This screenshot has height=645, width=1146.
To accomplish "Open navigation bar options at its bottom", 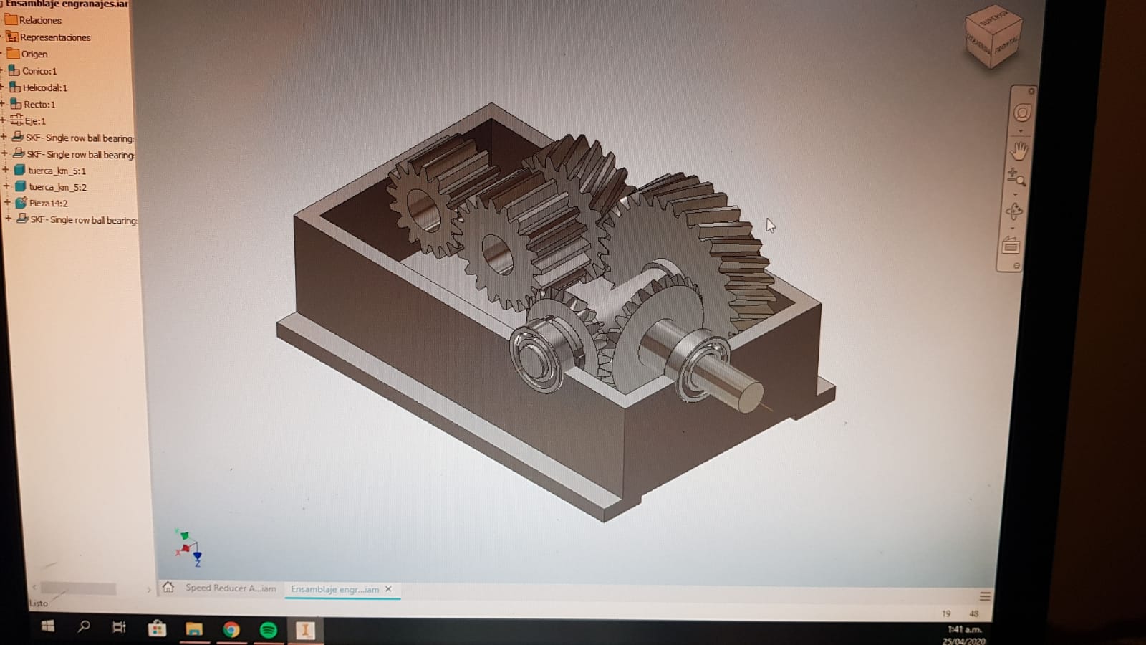I will click(1016, 266).
